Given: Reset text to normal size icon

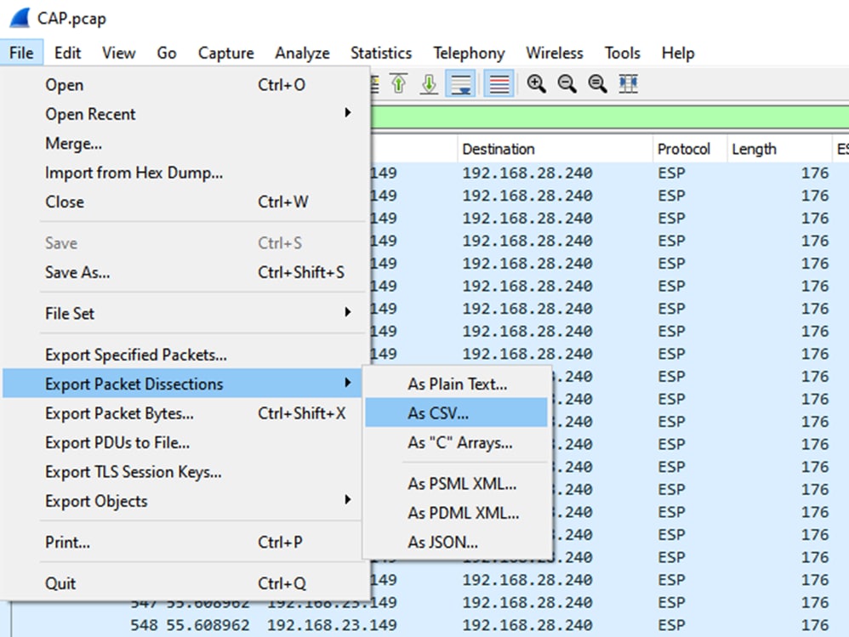Looking at the screenshot, I should coord(597,84).
